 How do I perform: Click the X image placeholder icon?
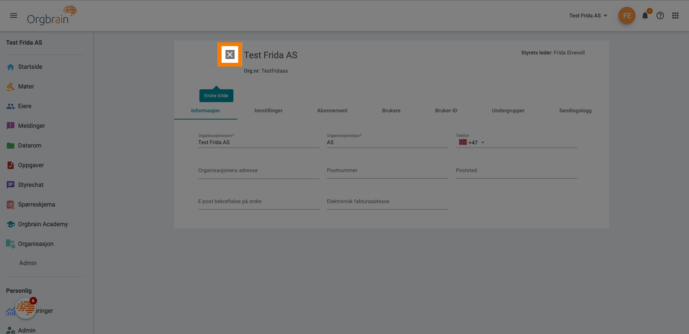[230, 54]
